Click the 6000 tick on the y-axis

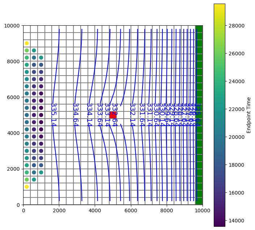coord(13,97)
